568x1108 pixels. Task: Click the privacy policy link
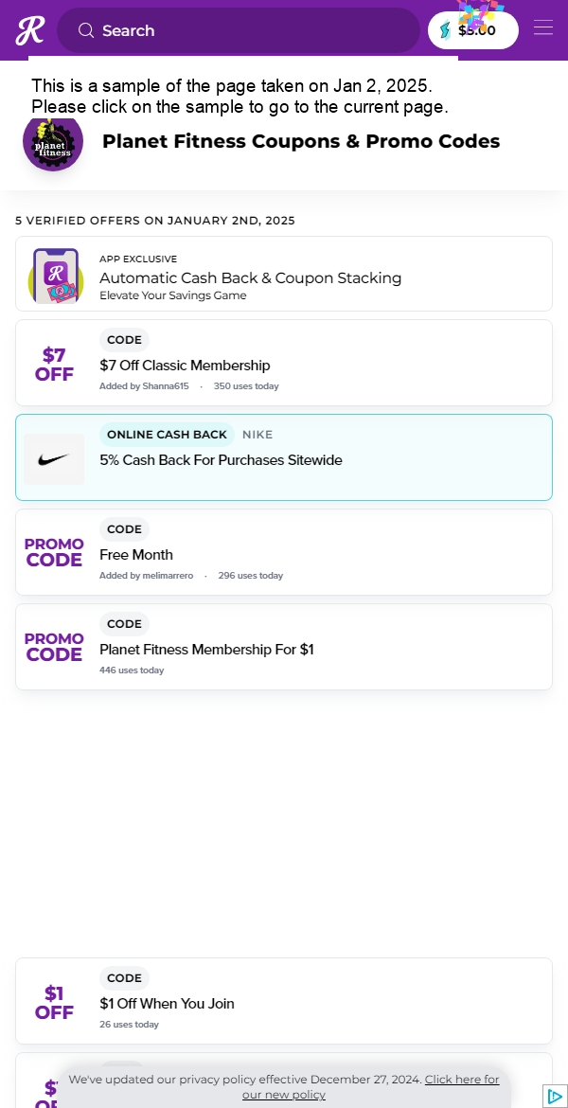pos(371,1087)
